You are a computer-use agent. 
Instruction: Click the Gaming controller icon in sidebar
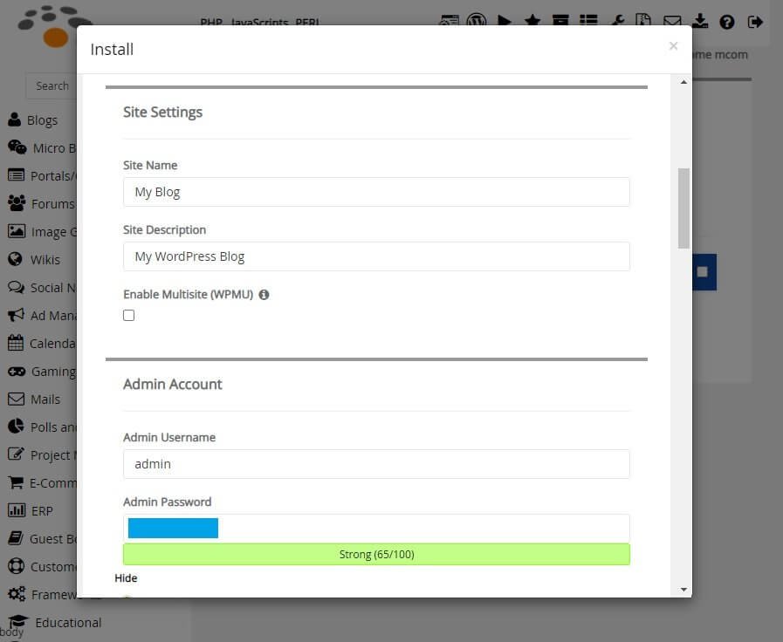point(17,372)
